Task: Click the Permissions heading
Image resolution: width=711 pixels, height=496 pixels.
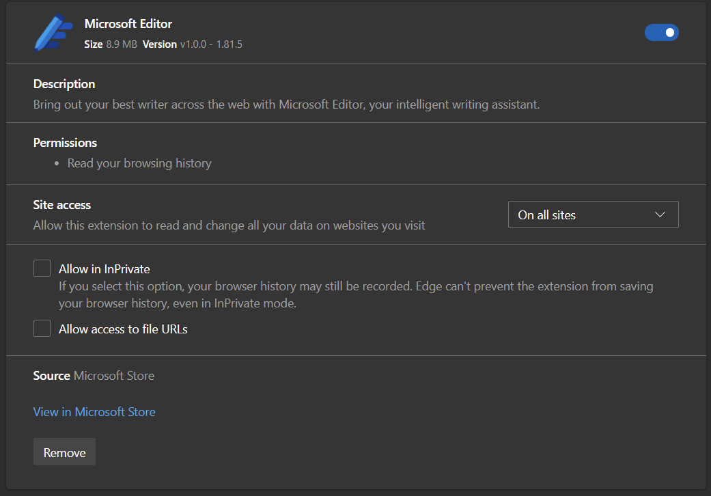Action: (66, 143)
